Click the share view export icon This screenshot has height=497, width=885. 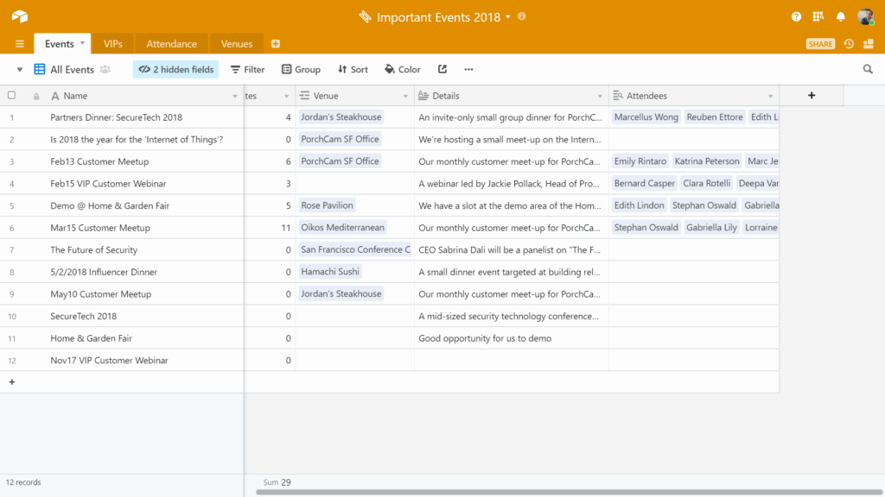pyautogui.click(x=442, y=69)
